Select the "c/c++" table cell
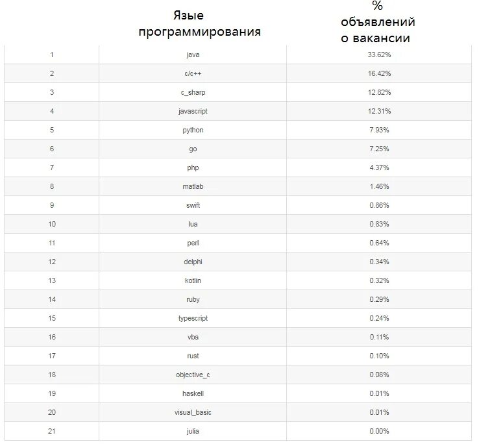Screen dimensions: 479x444 click(x=193, y=73)
